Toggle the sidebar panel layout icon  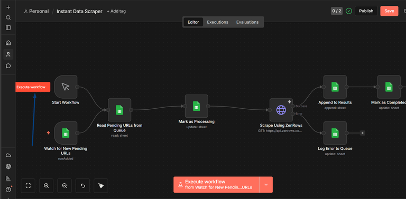pos(8,27)
